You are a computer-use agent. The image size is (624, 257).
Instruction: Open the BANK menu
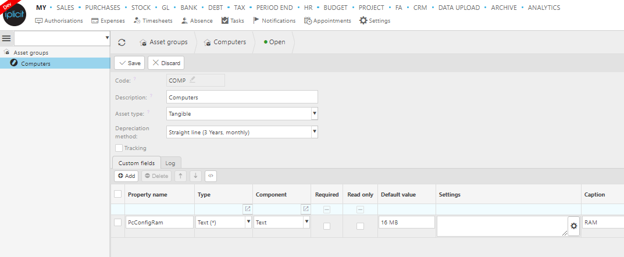point(188,8)
